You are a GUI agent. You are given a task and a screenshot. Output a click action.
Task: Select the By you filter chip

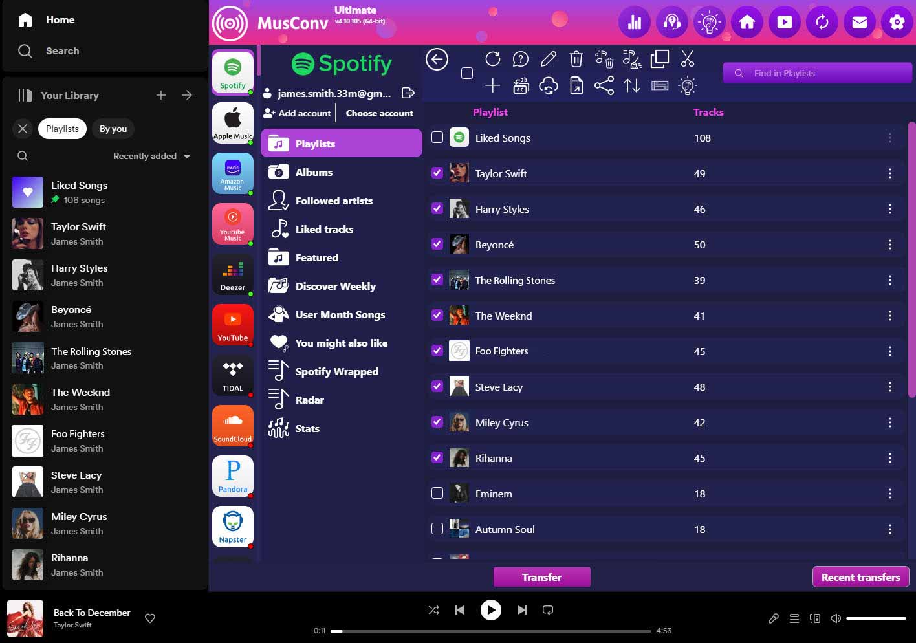[x=113, y=129]
